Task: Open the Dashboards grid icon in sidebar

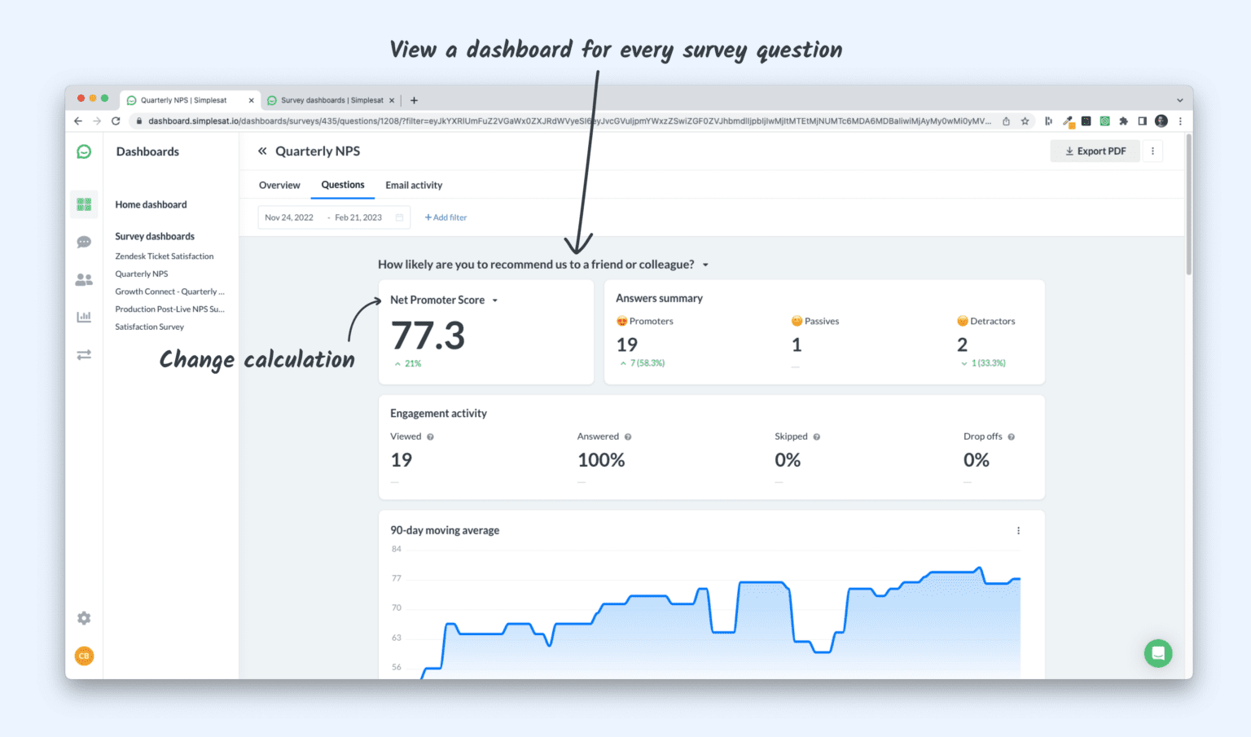Action: [x=84, y=204]
